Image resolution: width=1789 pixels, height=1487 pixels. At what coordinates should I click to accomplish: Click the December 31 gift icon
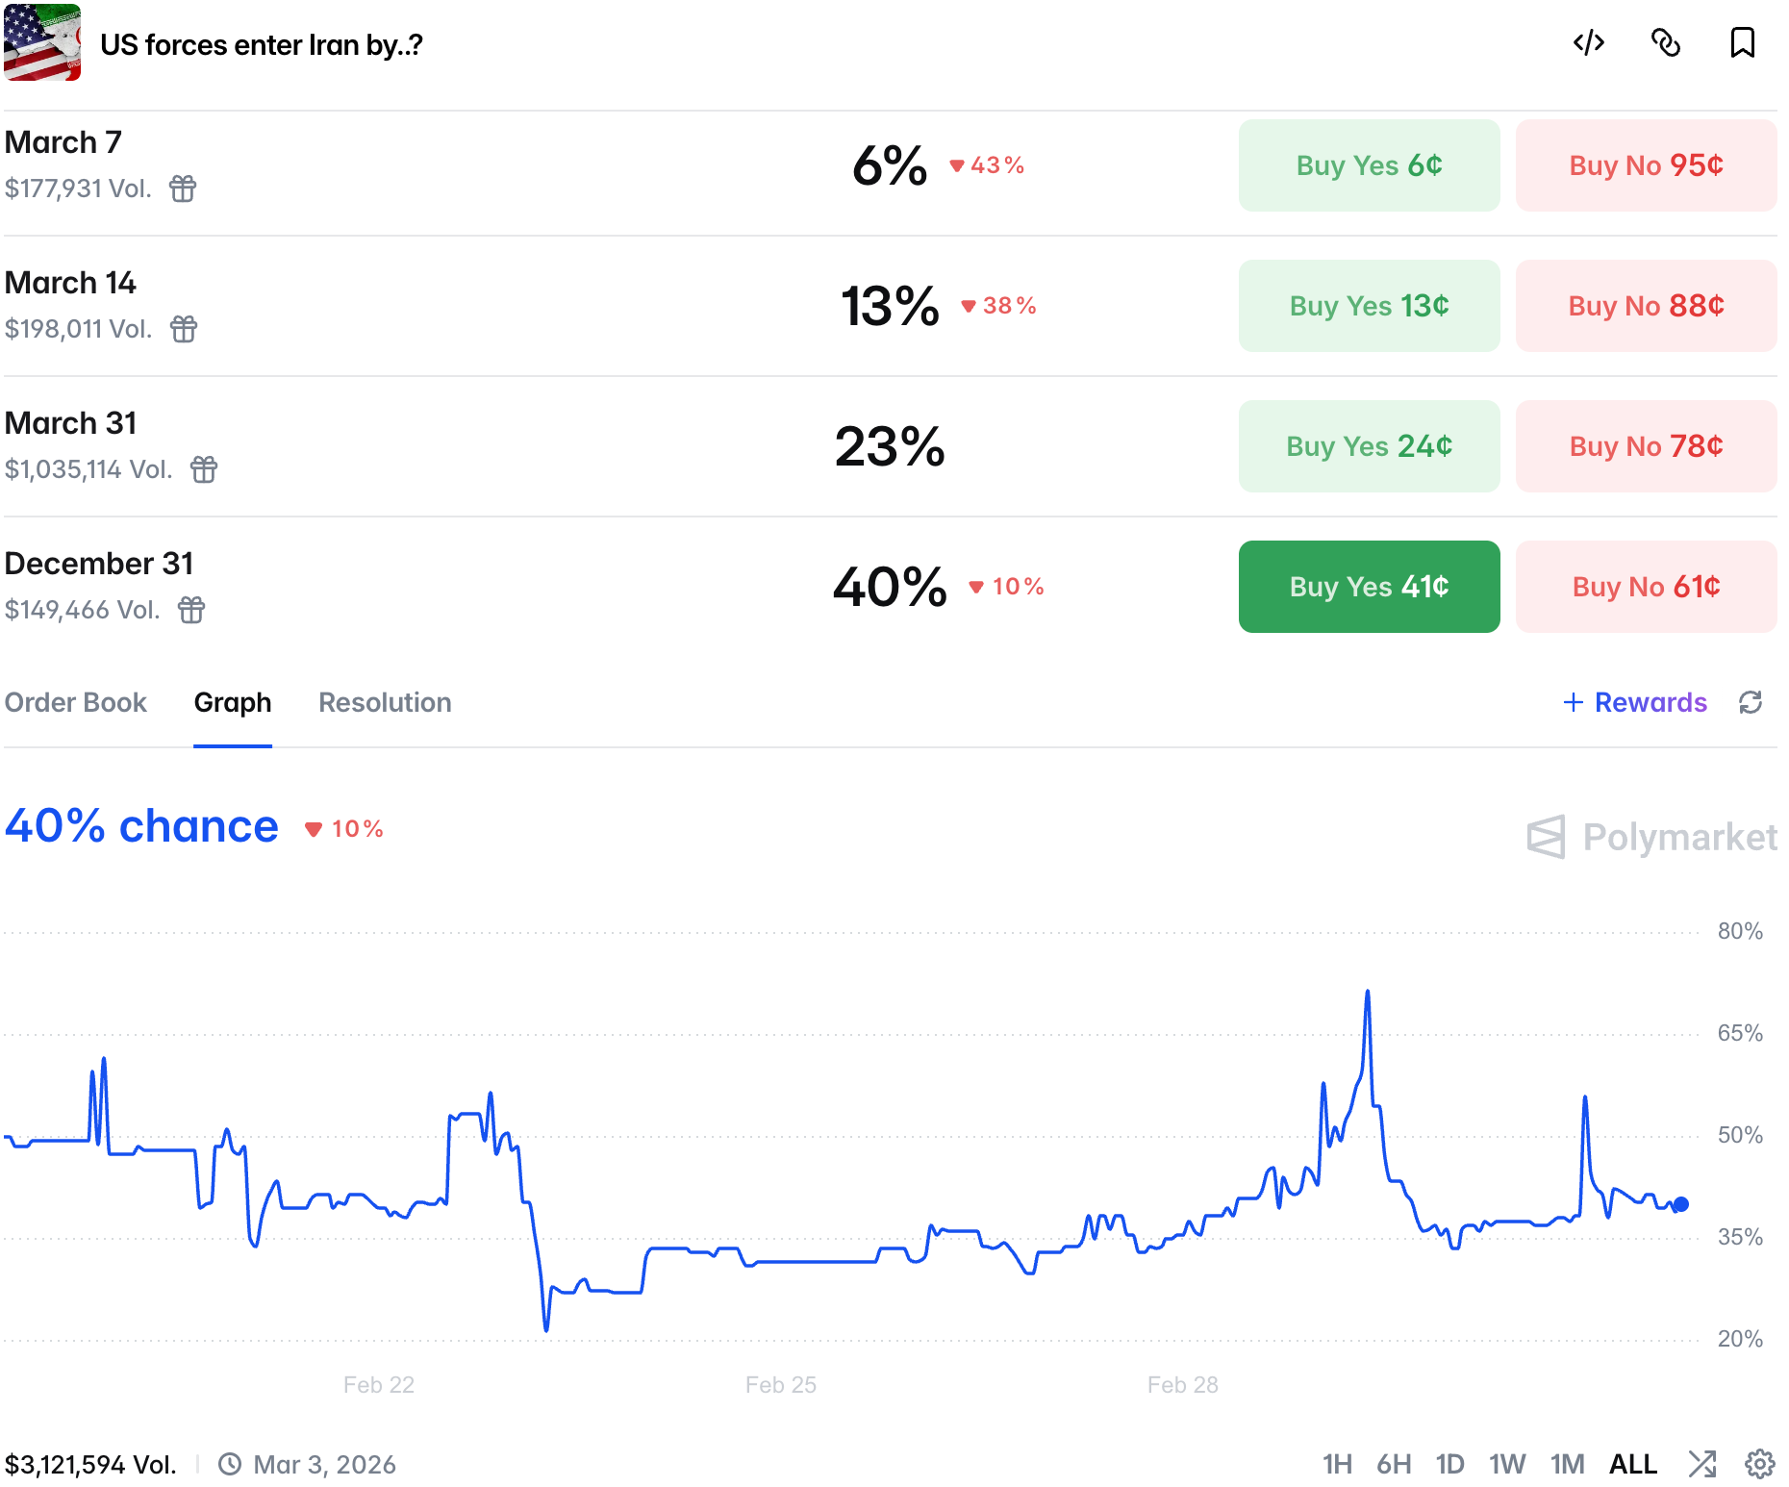click(x=191, y=610)
